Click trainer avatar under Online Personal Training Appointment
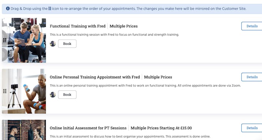 pyautogui.click(x=53, y=95)
